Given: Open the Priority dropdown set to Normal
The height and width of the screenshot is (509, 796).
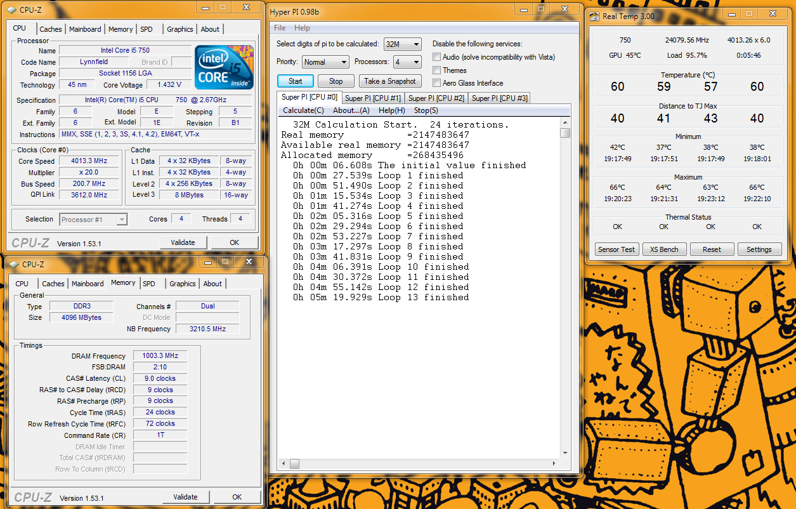Looking at the screenshot, I should (x=325, y=62).
